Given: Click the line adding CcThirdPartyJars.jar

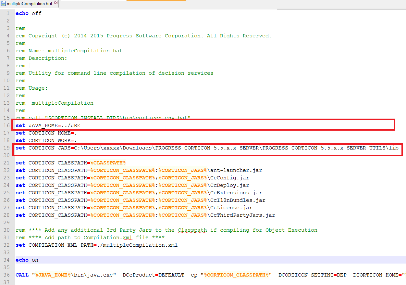Looking at the screenshot, I should click(145, 215).
